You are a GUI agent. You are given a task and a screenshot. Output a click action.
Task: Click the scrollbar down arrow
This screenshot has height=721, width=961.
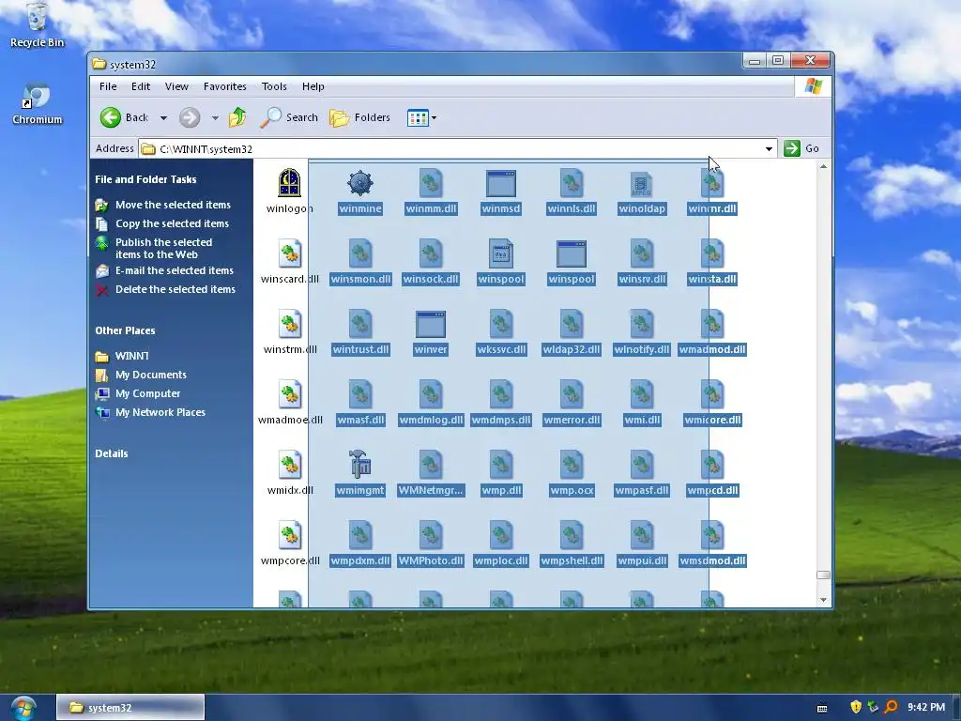[x=823, y=600]
